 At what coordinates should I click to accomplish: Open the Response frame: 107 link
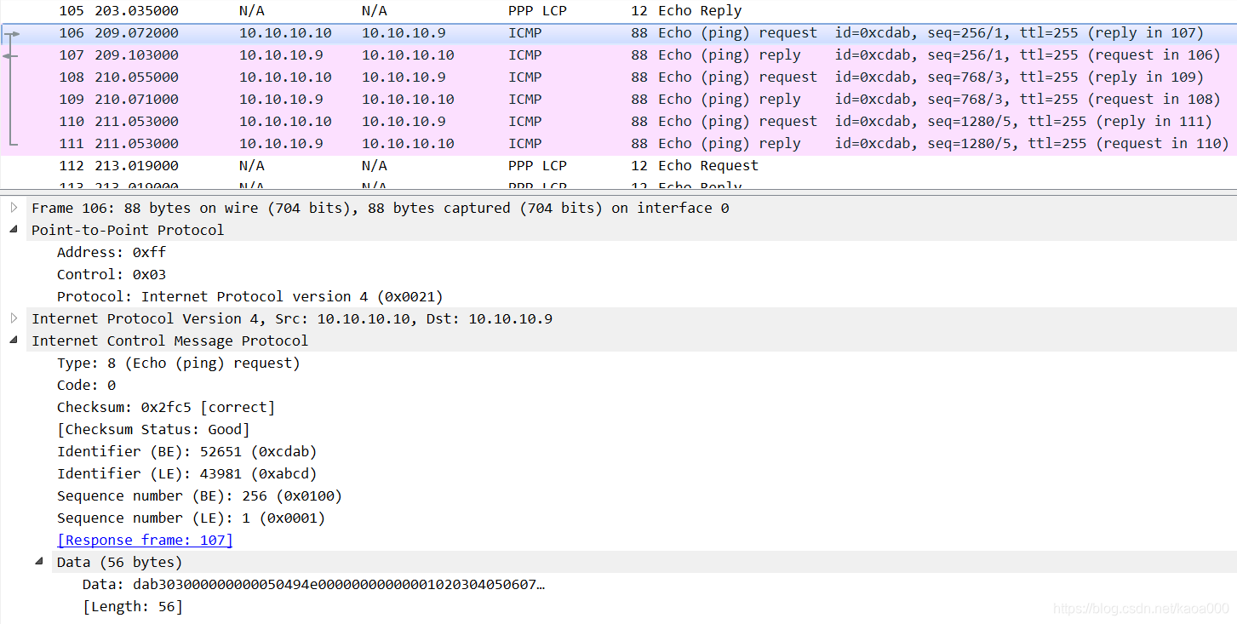pos(145,540)
